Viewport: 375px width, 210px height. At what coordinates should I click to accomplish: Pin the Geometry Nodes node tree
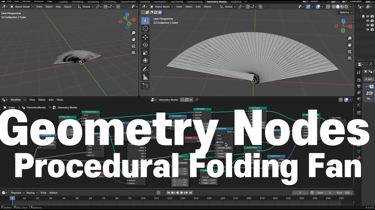click(x=197, y=100)
